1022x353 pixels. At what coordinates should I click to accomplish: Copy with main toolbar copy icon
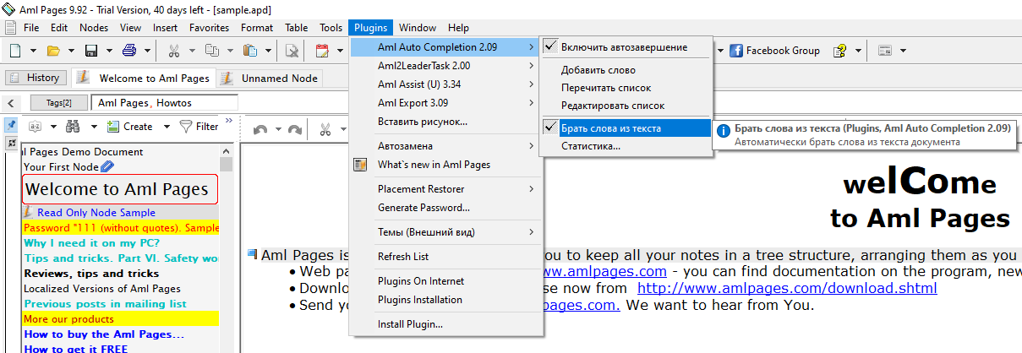(x=212, y=51)
